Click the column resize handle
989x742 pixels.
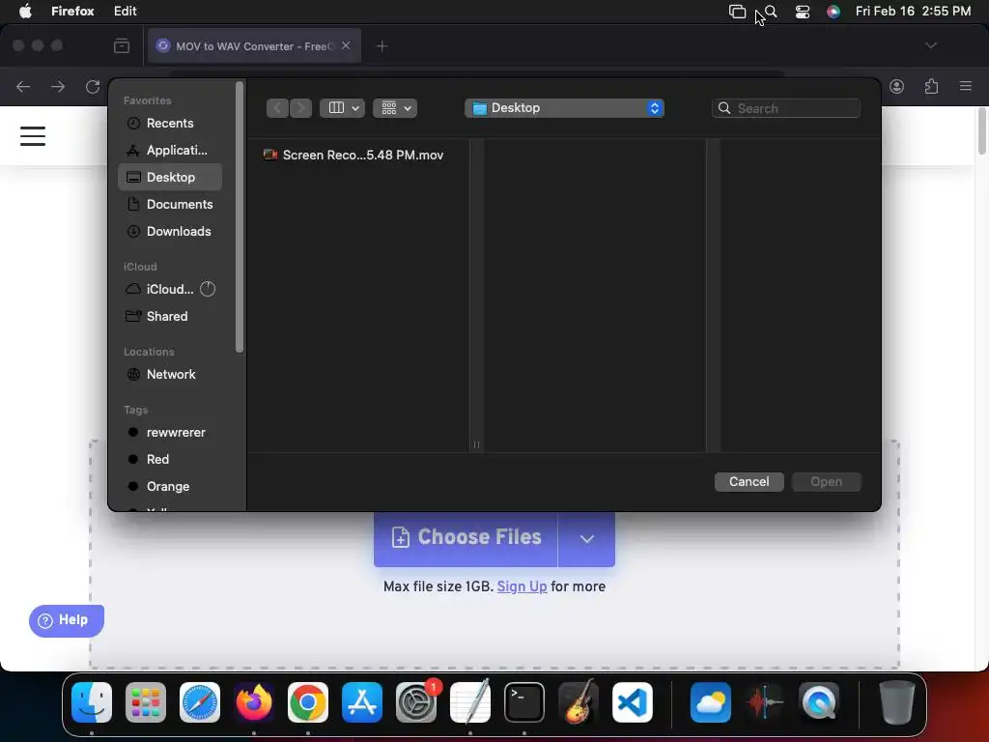coord(476,444)
